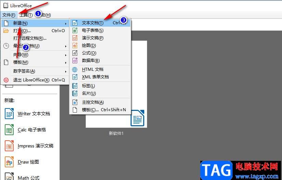
Task: Click Draw 绘图 in Start Center
Action: point(28,162)
